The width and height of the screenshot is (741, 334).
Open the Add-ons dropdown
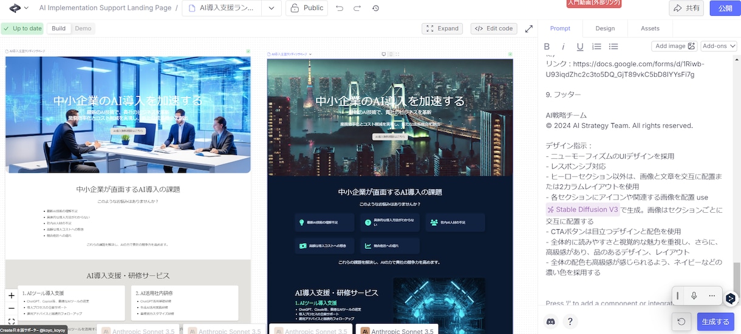(719, 46)
